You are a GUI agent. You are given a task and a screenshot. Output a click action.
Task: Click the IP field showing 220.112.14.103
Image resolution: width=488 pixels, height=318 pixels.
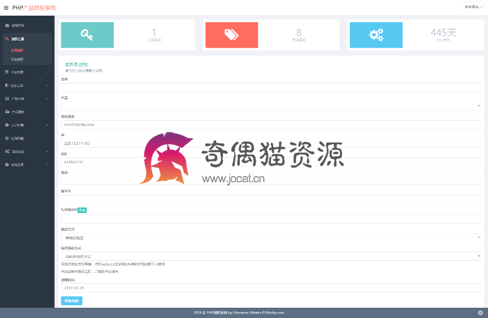(x=271, y=143)
